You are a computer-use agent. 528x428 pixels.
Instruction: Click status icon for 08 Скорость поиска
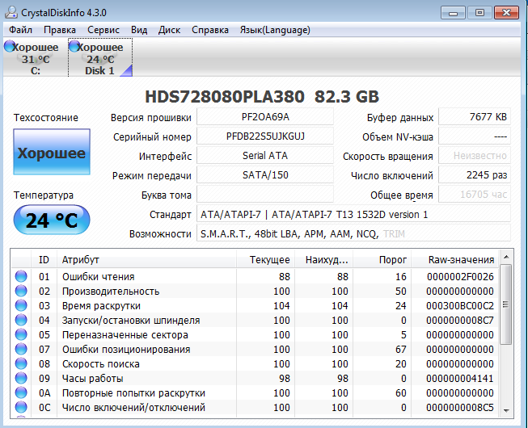(21, 363)
